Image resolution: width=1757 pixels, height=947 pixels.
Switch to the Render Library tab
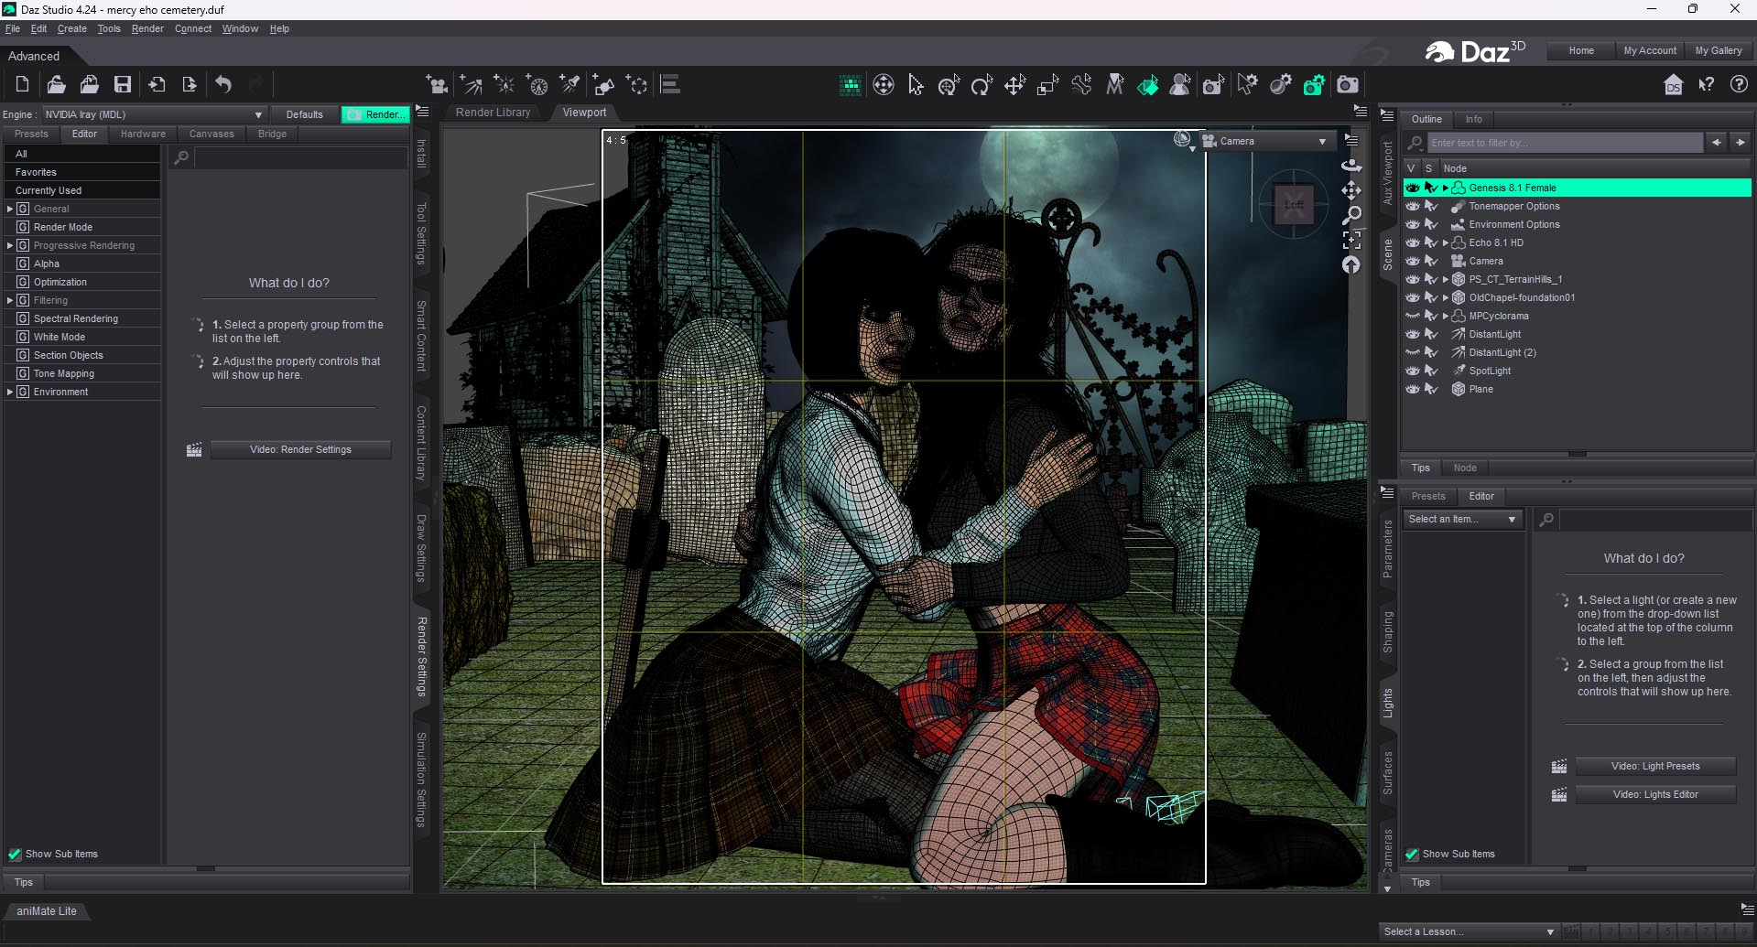click(x=493, y=113)
